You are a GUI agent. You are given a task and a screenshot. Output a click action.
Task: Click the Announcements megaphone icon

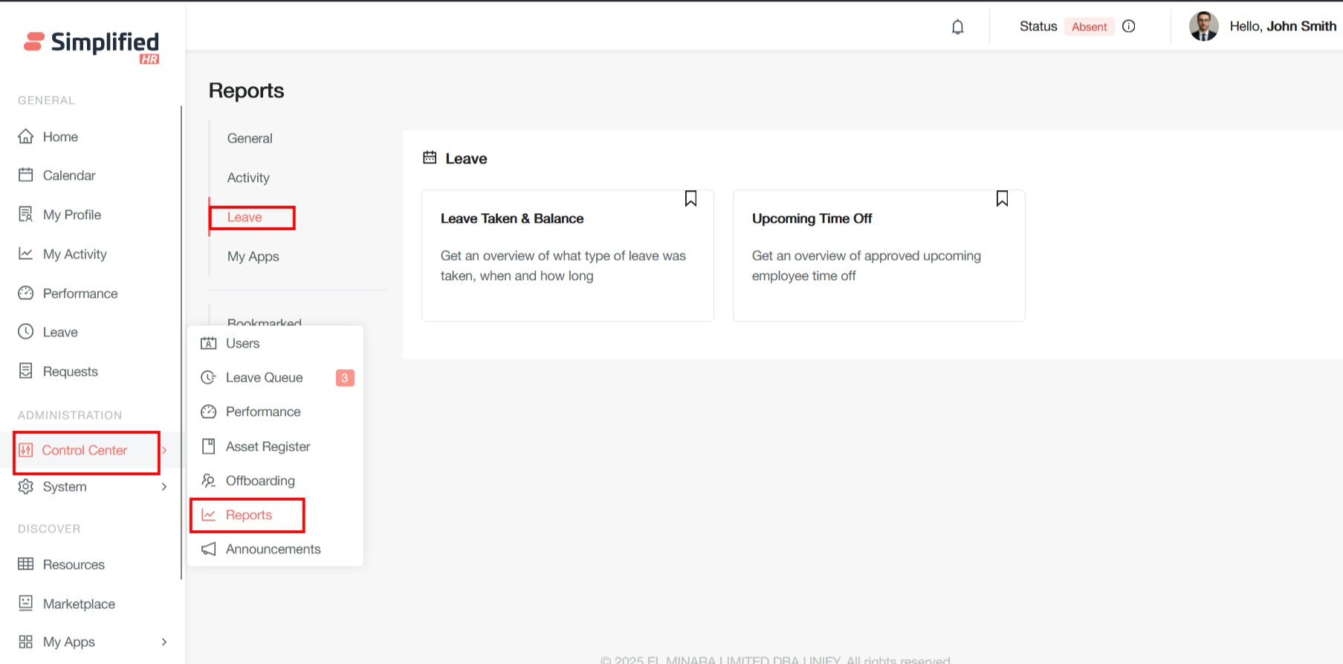click(209, 549)
